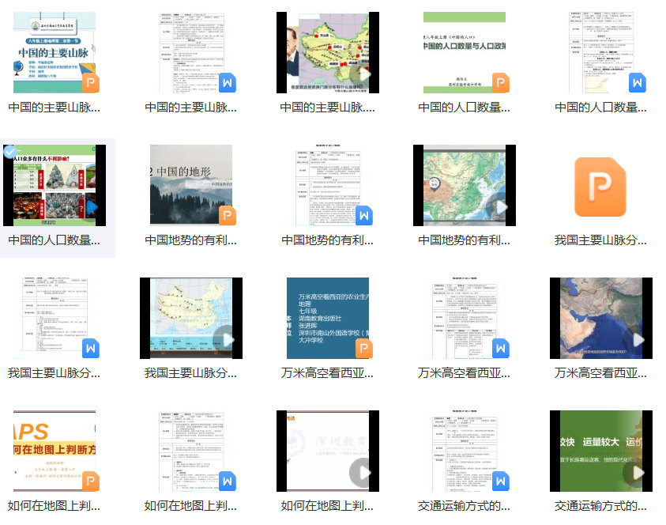Click PowerPoint badge on 如何在地图上判 presentation
This screenshot has height=525, width=666.
90,482
